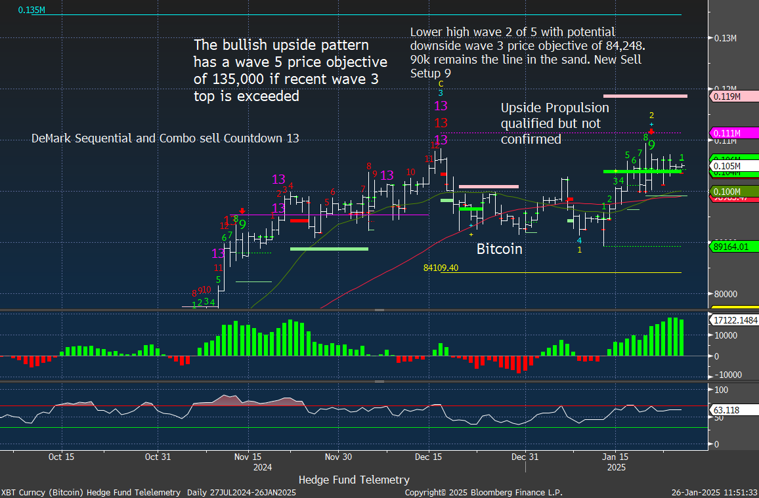
Task: Select the 63.118 oscillator value tag
Action: [x=734, y=411]
